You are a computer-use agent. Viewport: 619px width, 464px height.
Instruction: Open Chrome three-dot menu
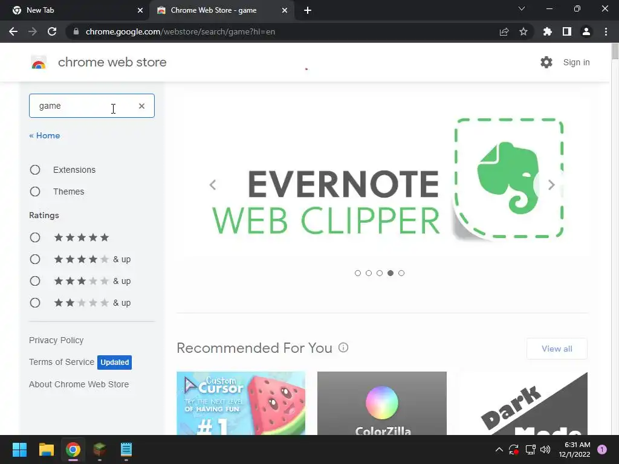(x=606, y=31)
